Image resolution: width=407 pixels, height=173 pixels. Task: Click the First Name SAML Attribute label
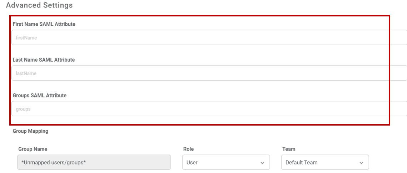click(44, 24)
